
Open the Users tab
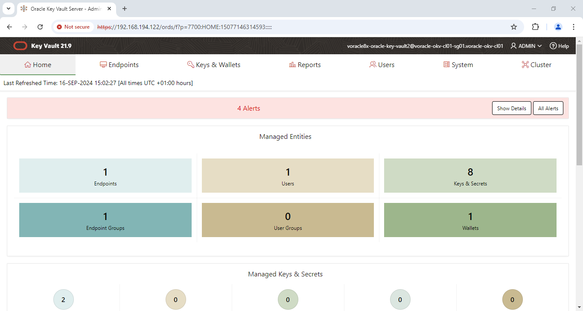[x=382, y=65]
